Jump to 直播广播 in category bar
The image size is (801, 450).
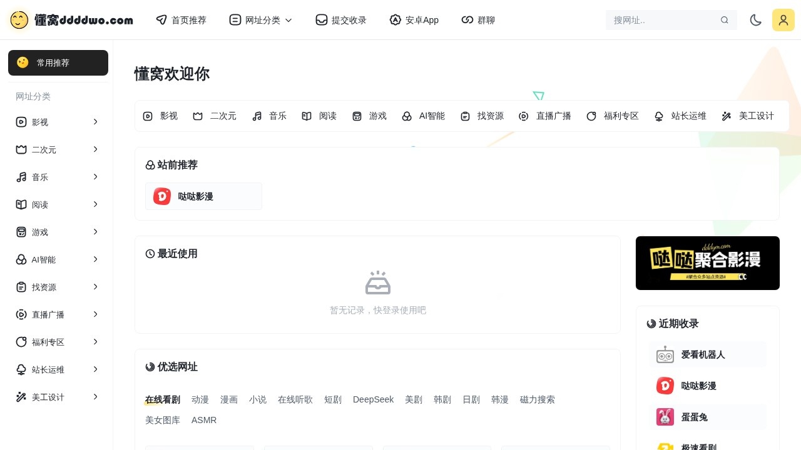pos(545,116)
